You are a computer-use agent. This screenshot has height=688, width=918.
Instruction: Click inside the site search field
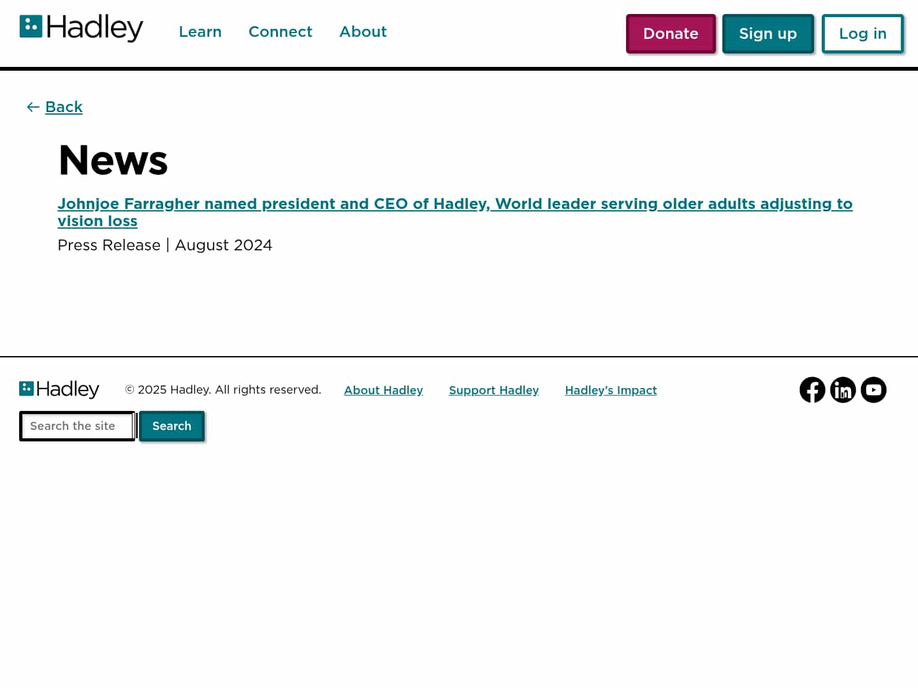pos(76,426)
